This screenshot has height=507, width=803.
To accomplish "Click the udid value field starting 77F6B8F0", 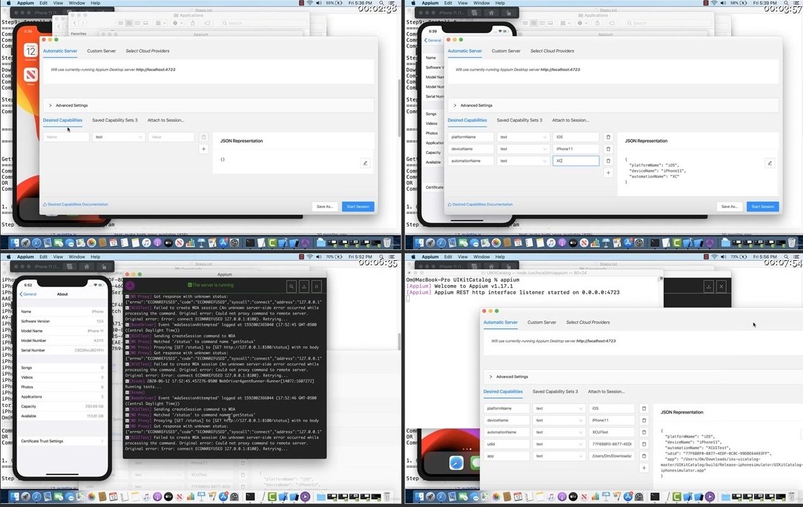I will click(x=612, y=444).
